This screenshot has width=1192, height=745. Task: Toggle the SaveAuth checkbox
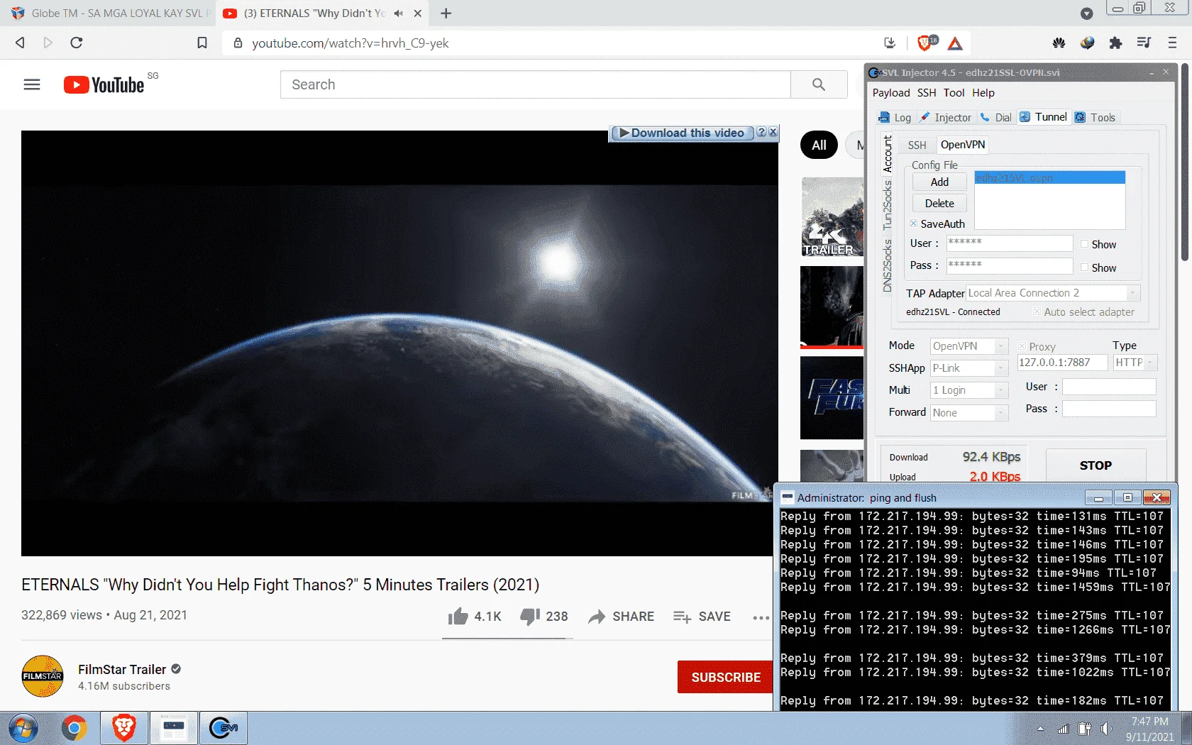point(914,223)
